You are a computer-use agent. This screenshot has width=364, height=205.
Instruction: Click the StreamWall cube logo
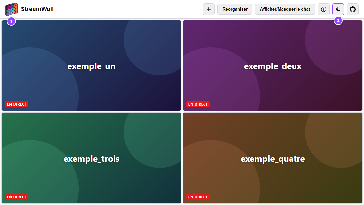coord(11,9)
